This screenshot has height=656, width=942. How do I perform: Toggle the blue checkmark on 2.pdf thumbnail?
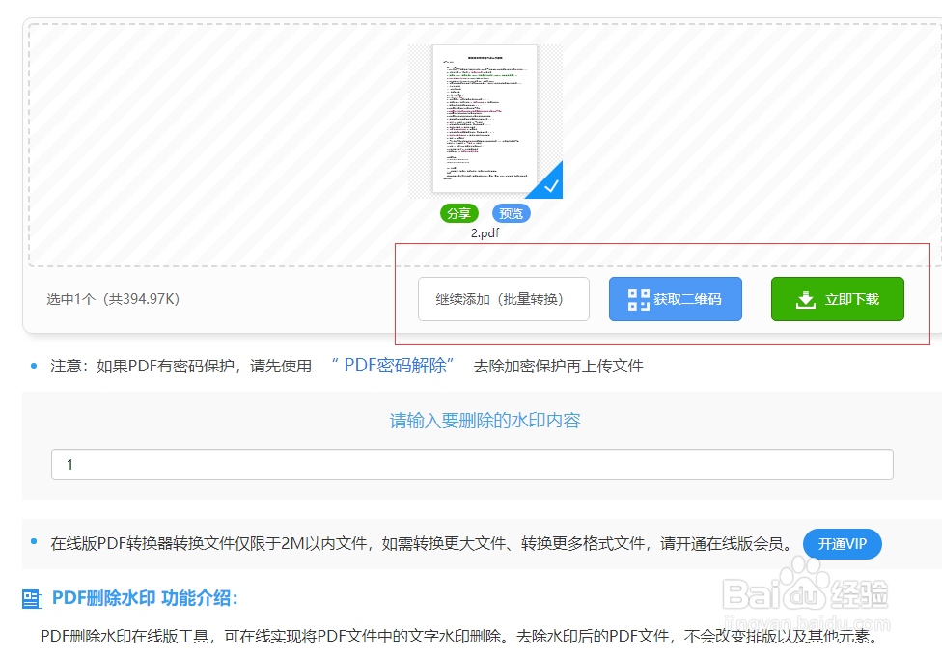coord(549,184)
